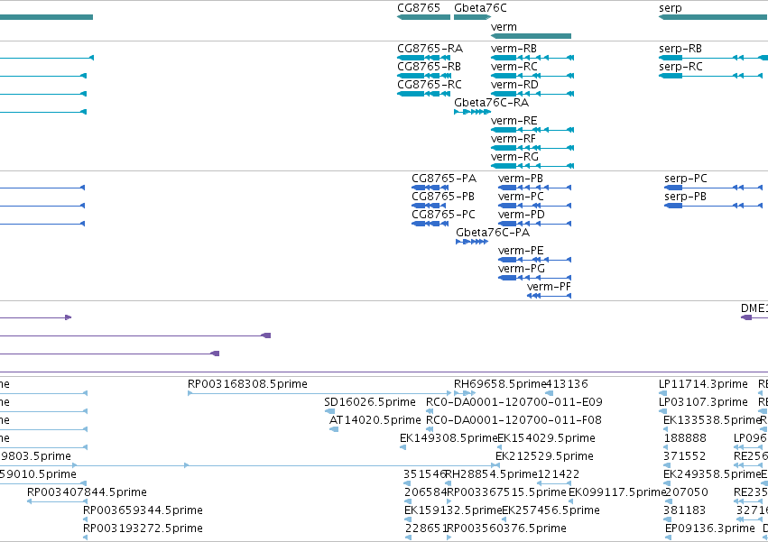This screenshot has height=542, width=768.
Task: Select EST EK154029.5prime
Action: click(500, 447)
